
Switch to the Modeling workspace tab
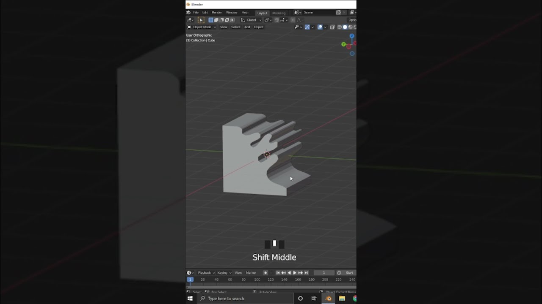[279, 13]
